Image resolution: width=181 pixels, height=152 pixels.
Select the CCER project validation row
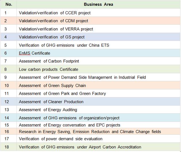click(x=55, y=13)
